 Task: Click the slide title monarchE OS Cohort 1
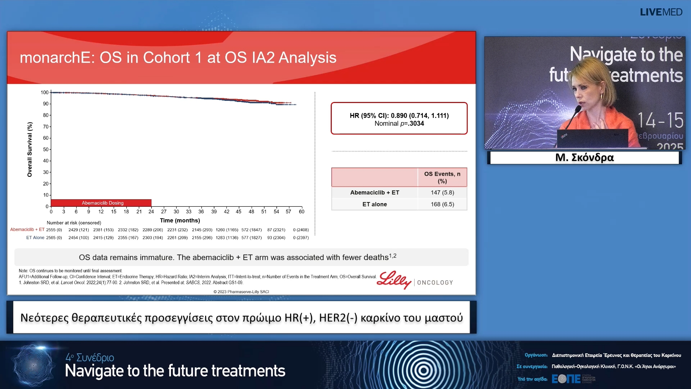(178, 58)
